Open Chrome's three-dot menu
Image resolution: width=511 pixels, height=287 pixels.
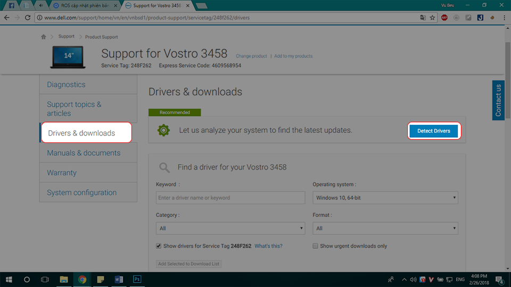pyautogui.click(x=504, y=18)
